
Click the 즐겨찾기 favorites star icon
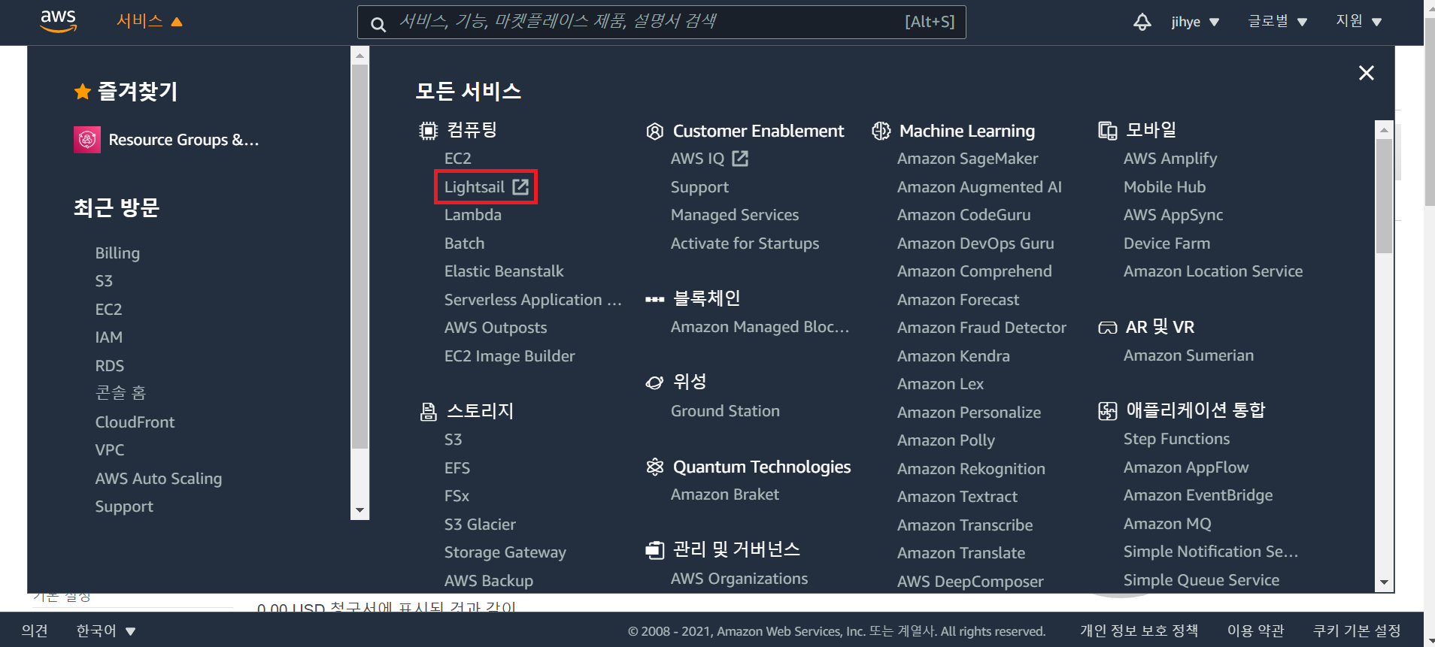click(83, 92)
